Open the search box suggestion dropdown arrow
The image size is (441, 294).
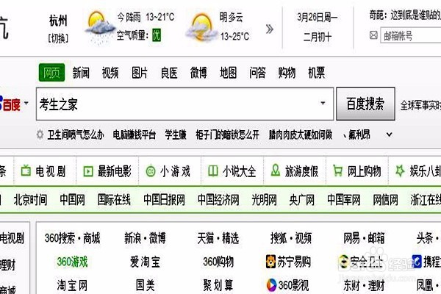pyautogui.click(x=323, y=103)
